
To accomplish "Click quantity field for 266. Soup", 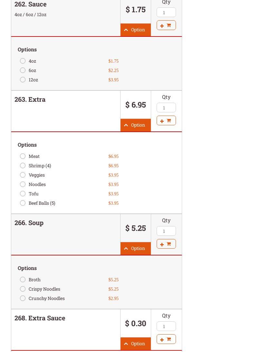I will (166, 231).
